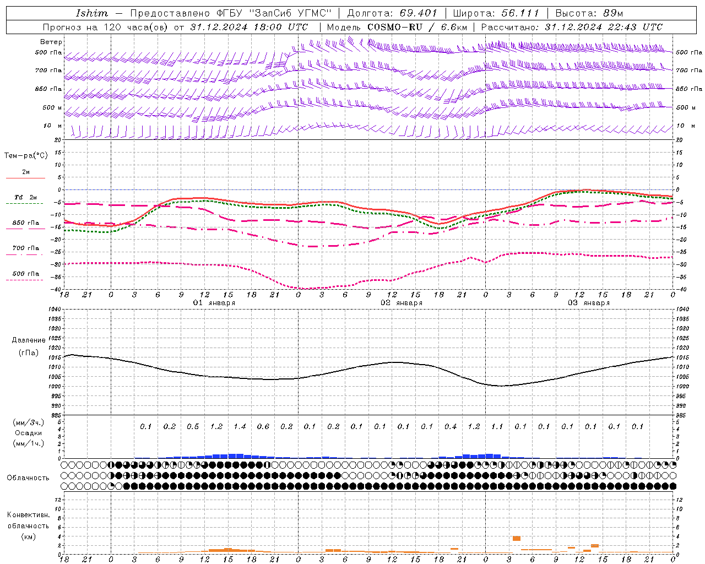Click the "Td 2м" dew point legend label
The width and height of the screenshot is (705, 564).
[26, 197]
